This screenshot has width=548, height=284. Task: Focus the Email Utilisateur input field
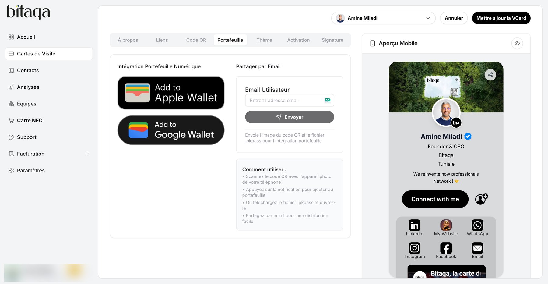tap(290, 101)
